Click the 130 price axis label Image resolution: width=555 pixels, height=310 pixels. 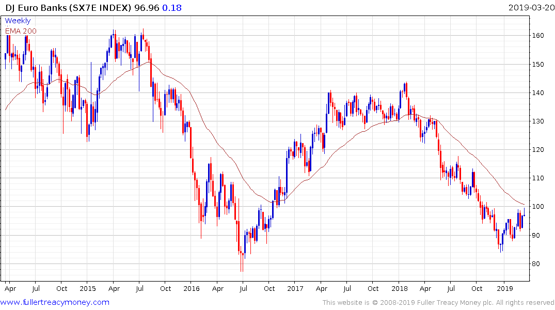[538, 121]
